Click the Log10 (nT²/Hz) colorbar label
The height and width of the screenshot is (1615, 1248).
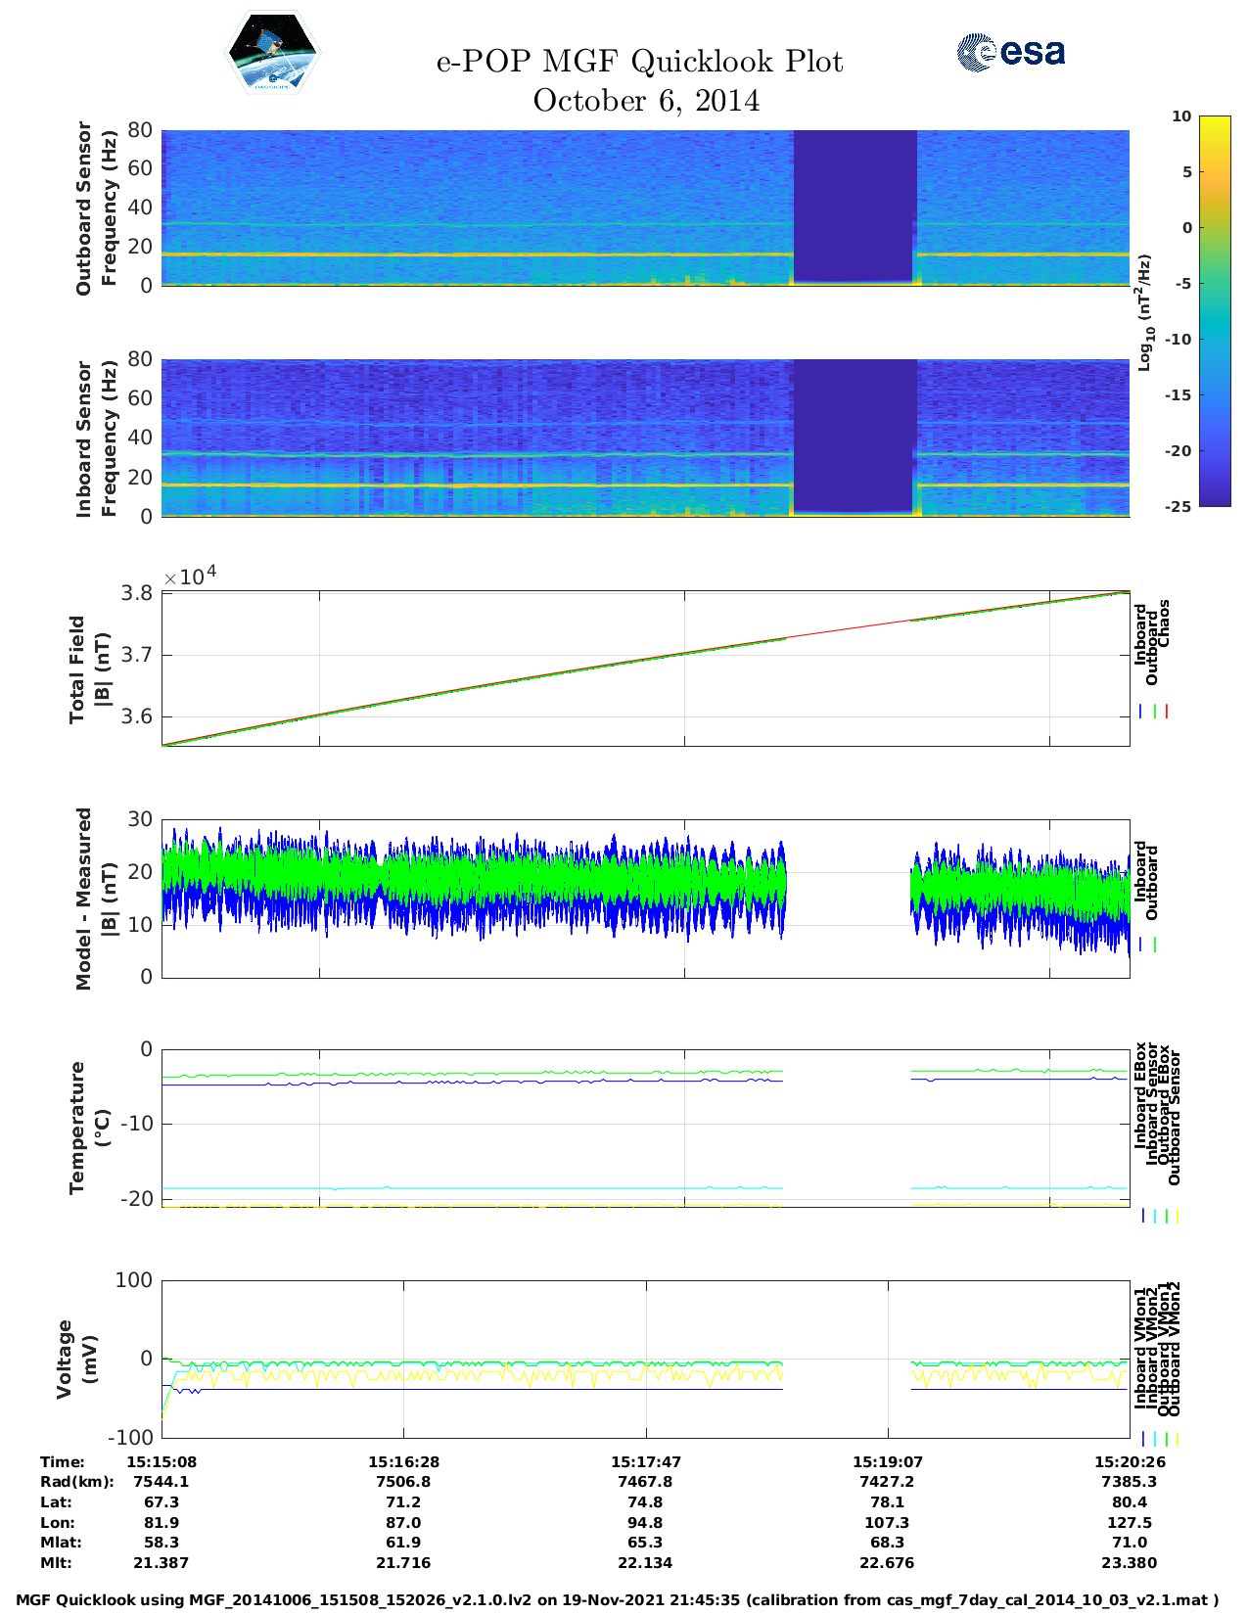click(x=1144, y=312)
